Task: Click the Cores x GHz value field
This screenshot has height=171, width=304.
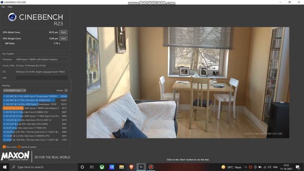Action: point(42,66)
